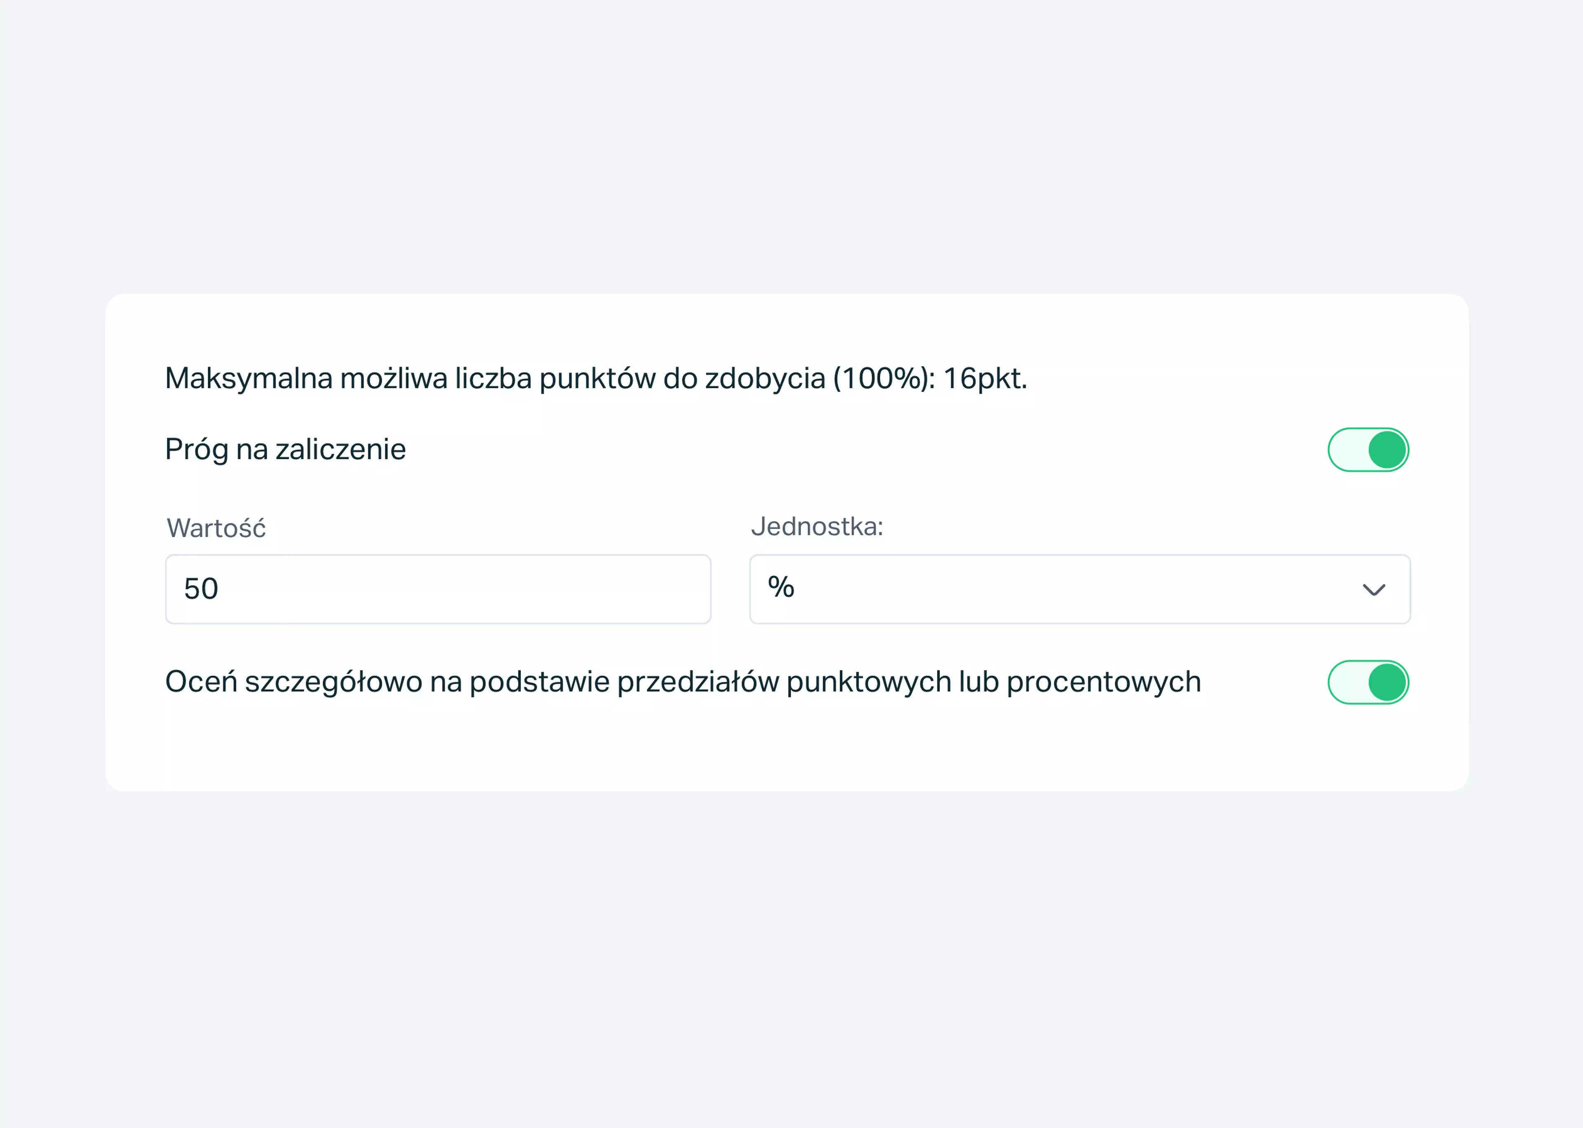The height and width of the screenshot is (1128, 1583).
Task: Click the number 50 in the value box
Action: point(201,589)
